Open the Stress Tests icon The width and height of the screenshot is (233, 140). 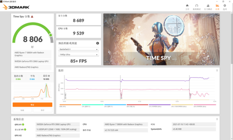coord(208,6)
